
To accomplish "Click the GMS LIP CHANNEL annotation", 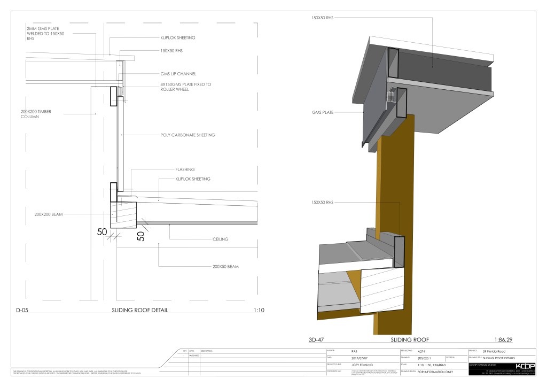I will coord(178,74).
